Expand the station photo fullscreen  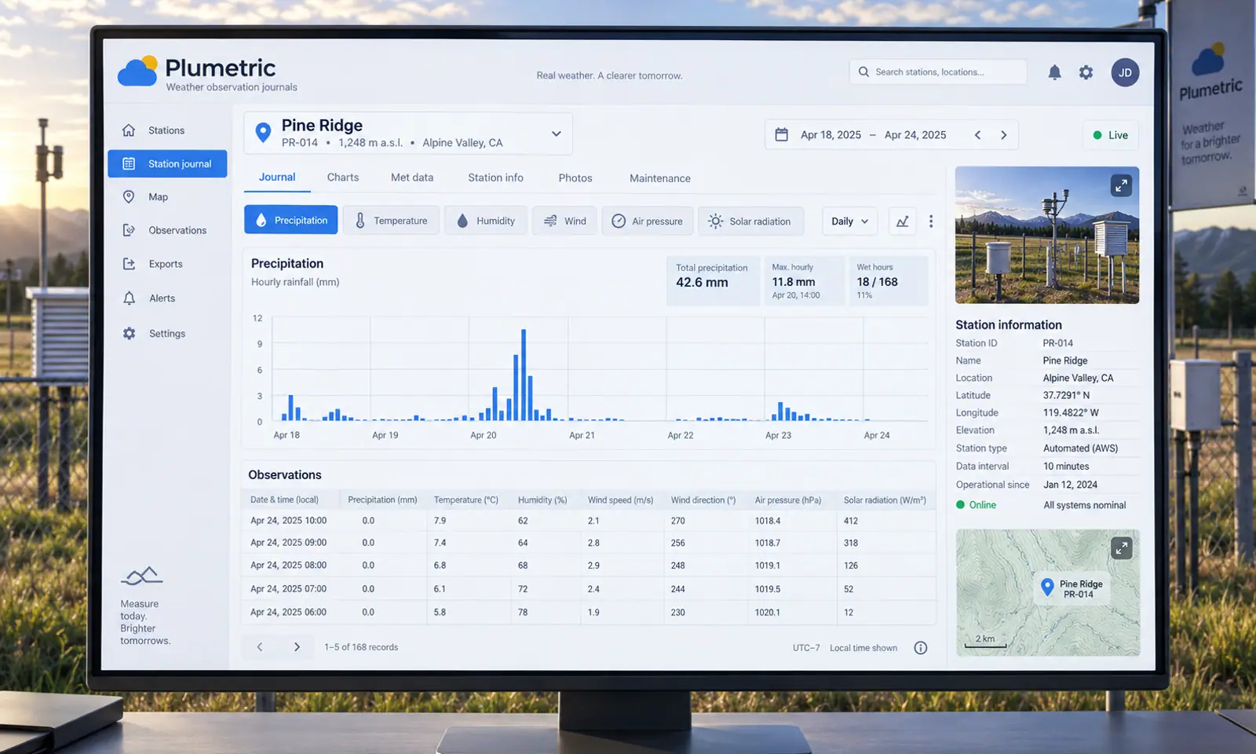(1121, 185)
